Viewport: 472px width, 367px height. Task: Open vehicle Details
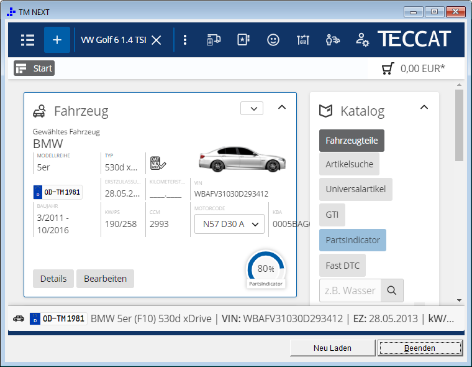coord(53,279)
